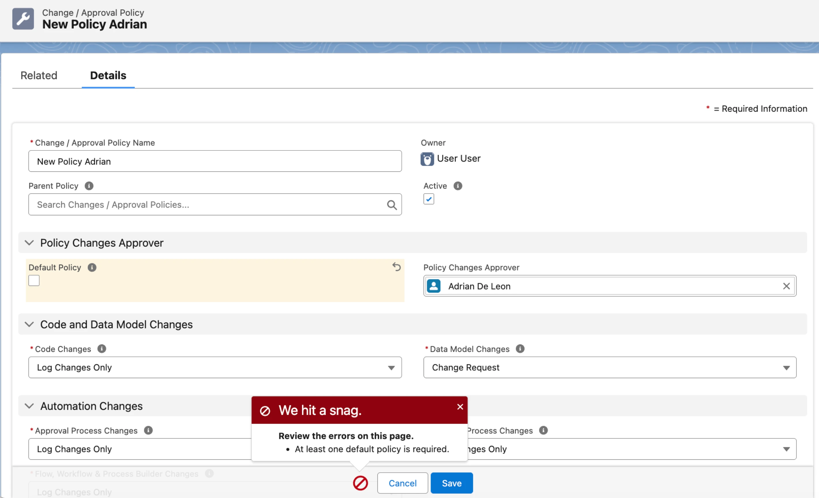
Task: Click the 'New Policy Adrian' page title
Action: 95,24
